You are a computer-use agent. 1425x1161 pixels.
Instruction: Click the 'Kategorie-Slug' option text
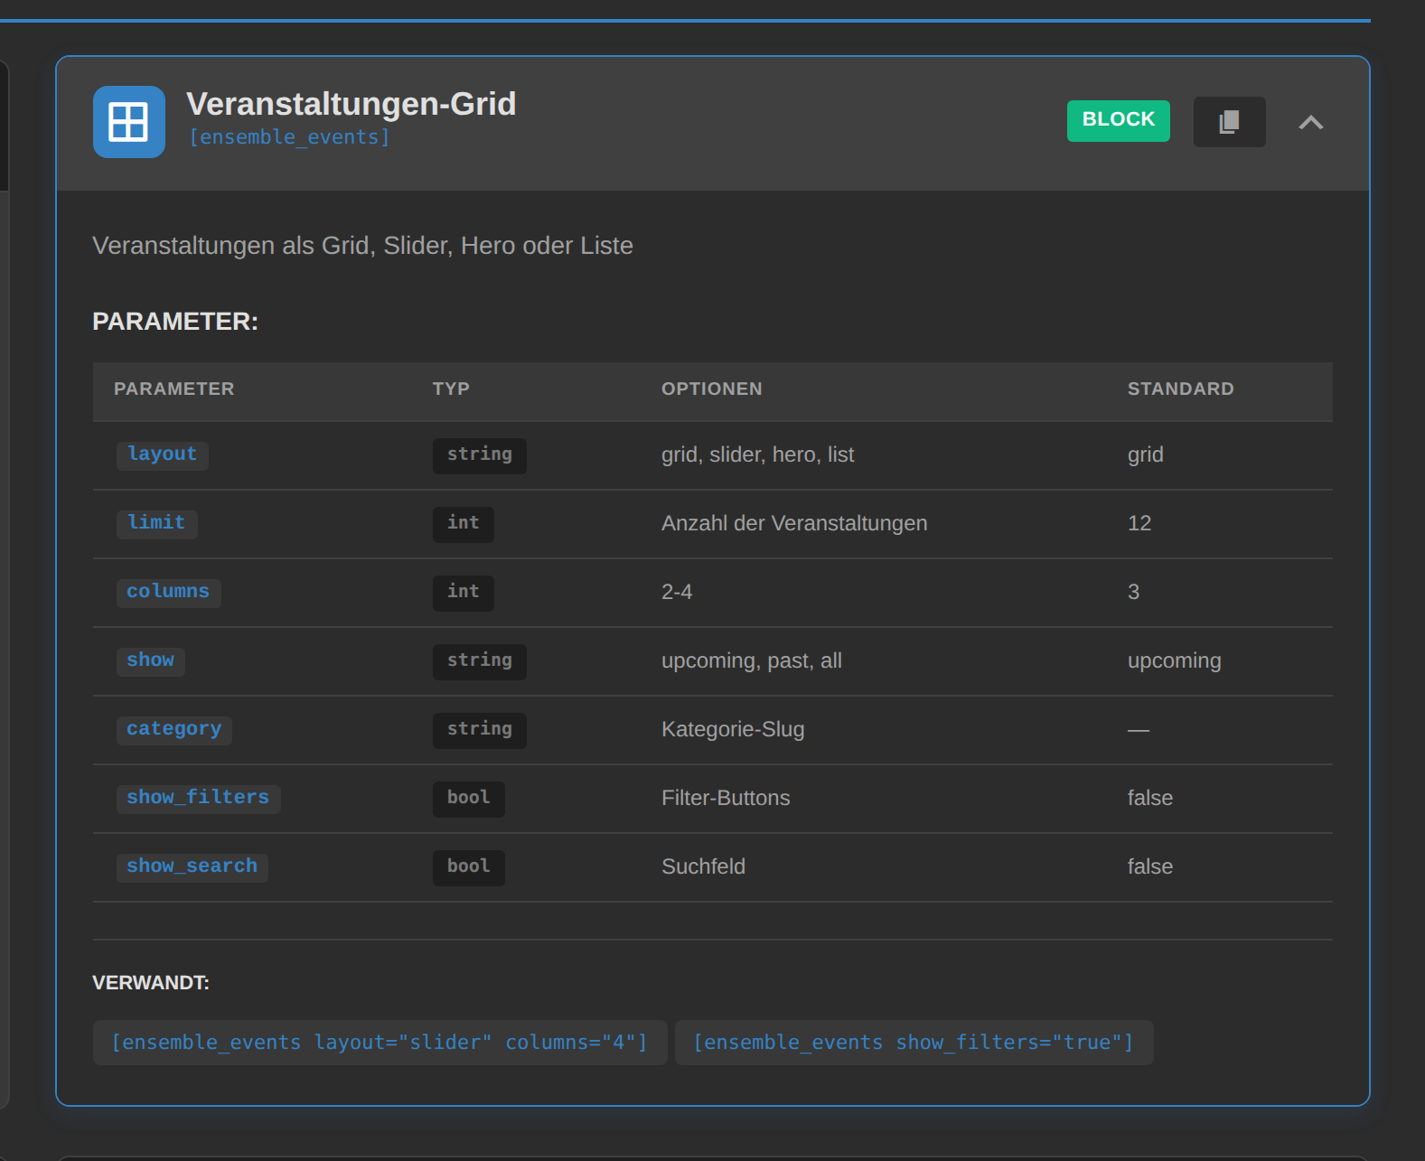(733, 729)
